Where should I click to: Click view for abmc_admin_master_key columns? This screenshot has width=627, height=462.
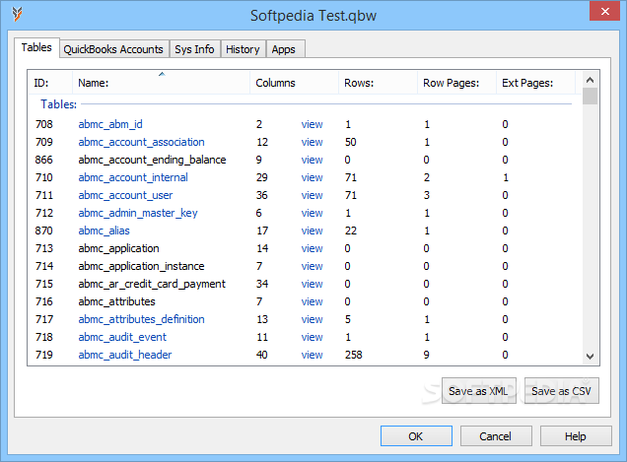click(312, 213)
